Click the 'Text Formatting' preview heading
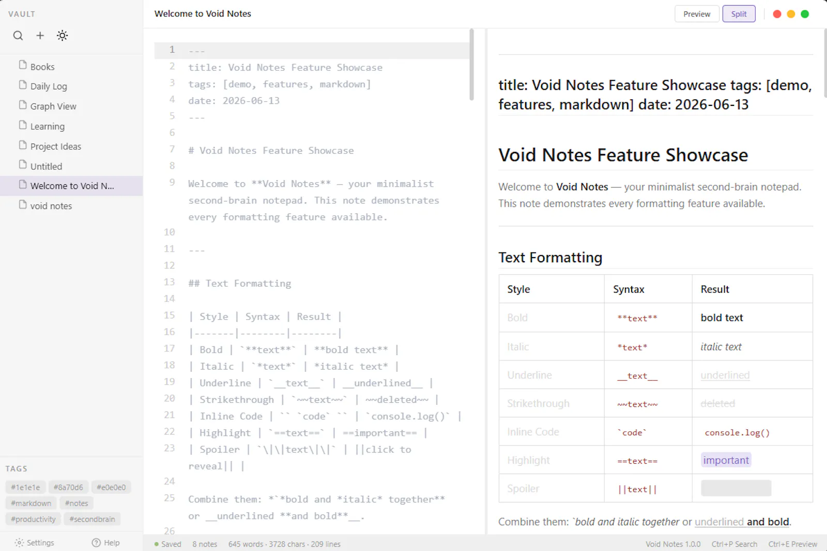The image size is (827, 551). [550, 258]
